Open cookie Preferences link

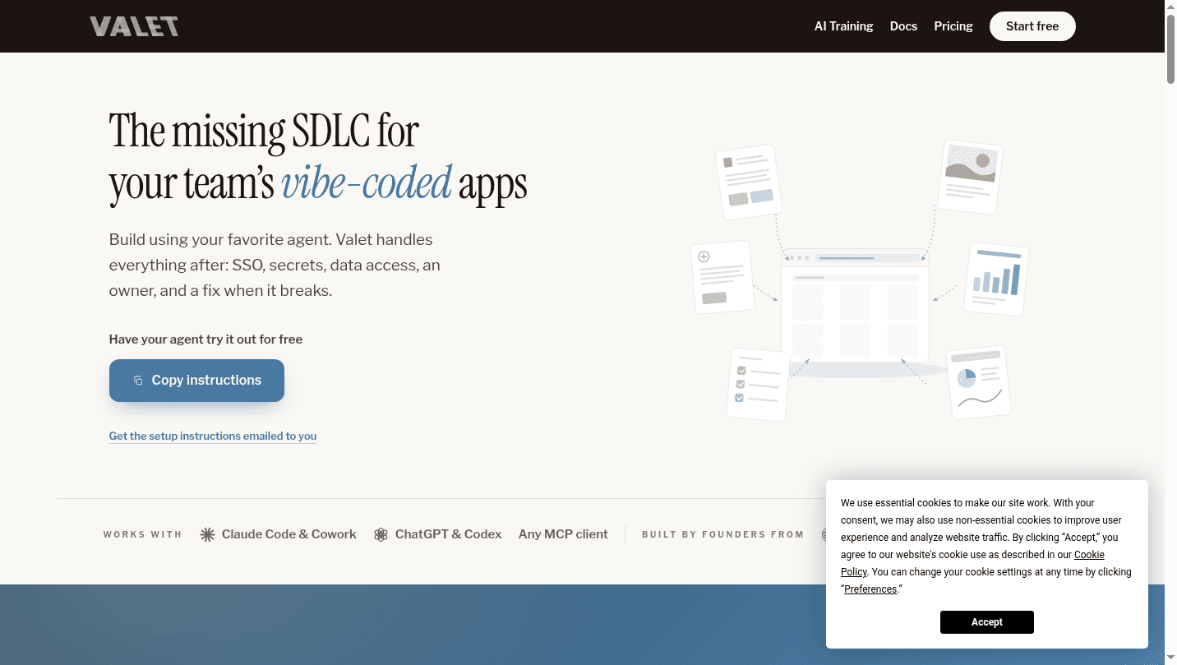coord(870,589)
